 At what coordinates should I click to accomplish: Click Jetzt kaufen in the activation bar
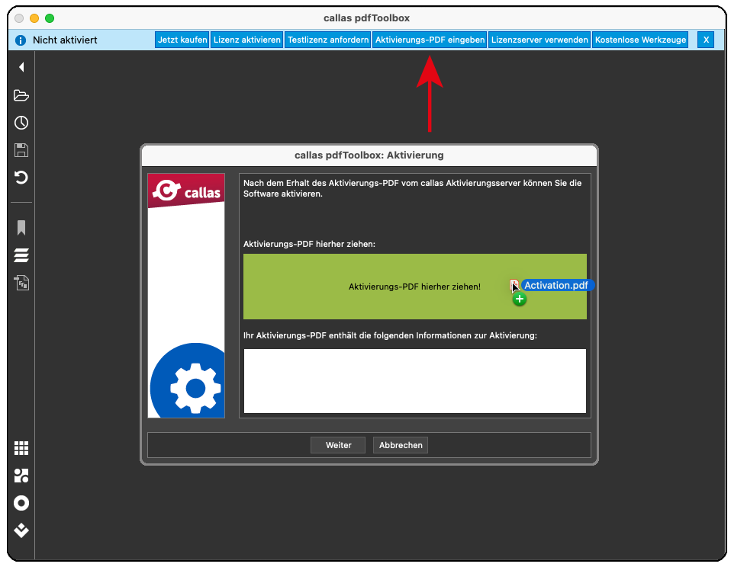(x=182, y=40)
